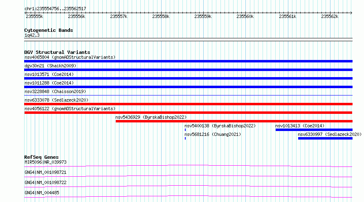Select the blue bar below nsv1013413
The width and height of the screenshot is (364, 202).
(x=314, y=130)
